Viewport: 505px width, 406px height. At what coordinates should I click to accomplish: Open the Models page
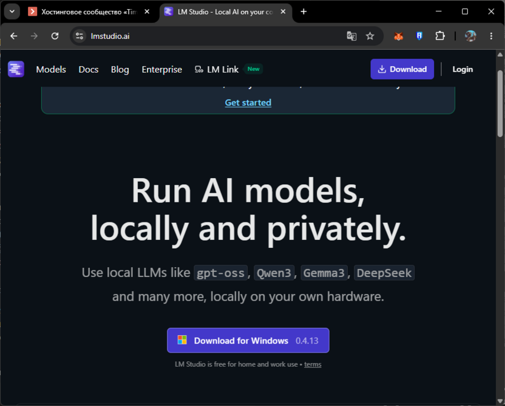pos(51,70)
